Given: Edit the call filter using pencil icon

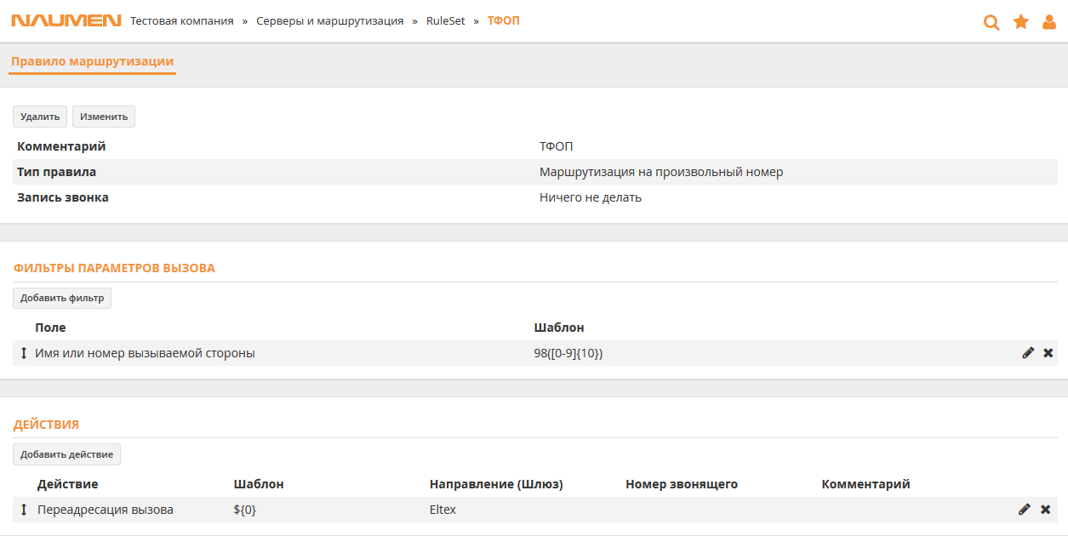Looking at the screenshot, I should tap(1028, 353).
